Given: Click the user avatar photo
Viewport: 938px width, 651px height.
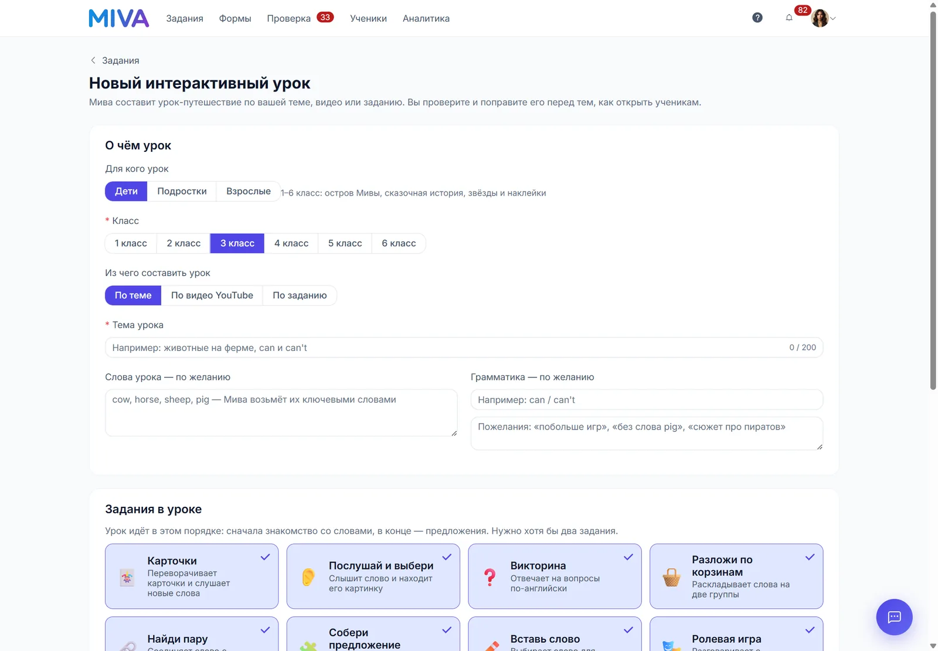Looking at the screenshot, I should click(x=820, y=18).
